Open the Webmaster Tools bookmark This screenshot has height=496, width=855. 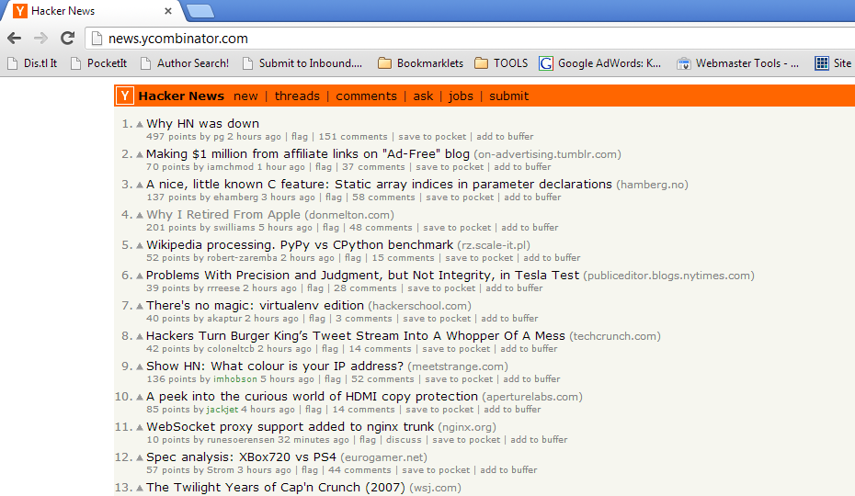(737, 63)
